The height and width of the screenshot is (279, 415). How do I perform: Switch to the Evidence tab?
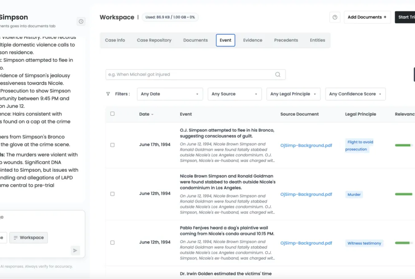(x=252, y=40)
